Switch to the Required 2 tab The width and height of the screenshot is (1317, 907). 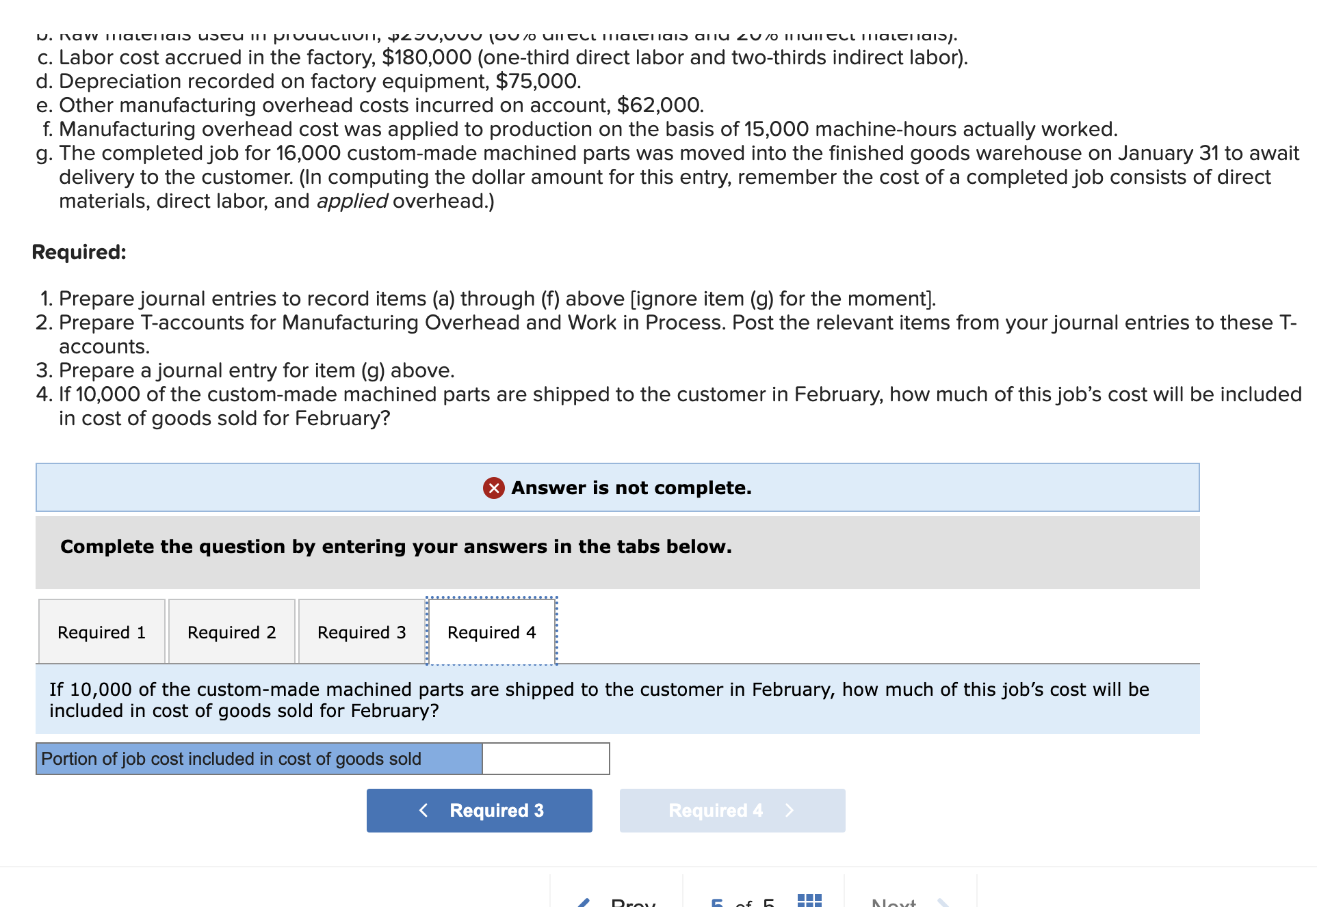[x=232, y=632]
